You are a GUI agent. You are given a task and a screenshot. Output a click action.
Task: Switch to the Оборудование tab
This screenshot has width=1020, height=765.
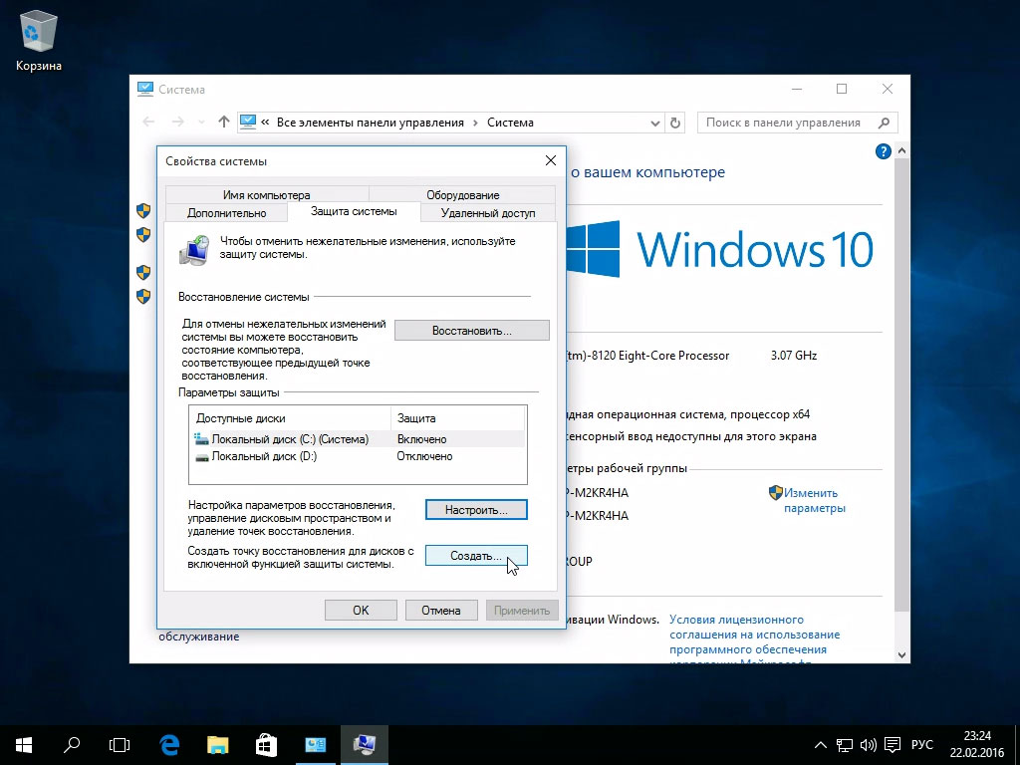[x=463, y=194]
